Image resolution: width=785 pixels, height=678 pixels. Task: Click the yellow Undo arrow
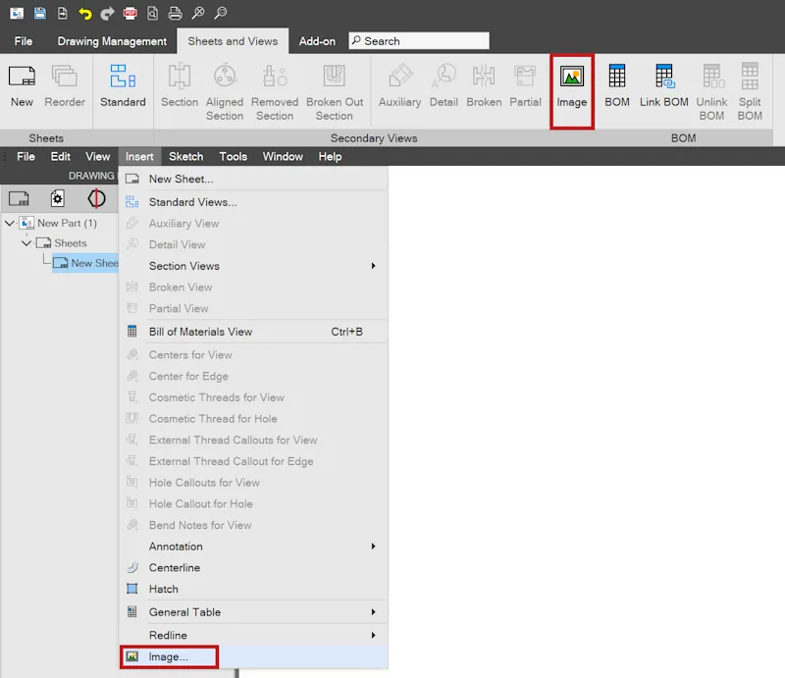(x=84, y=13)
